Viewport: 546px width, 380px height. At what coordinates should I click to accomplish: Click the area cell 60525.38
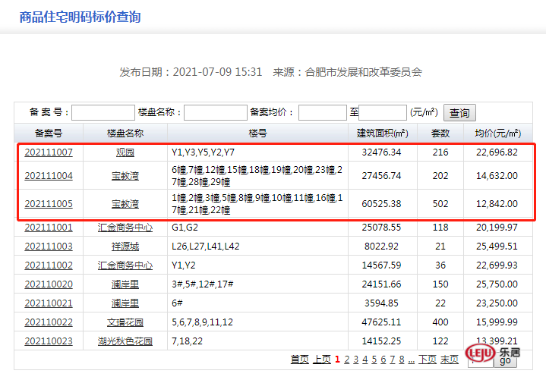(381, 203)
